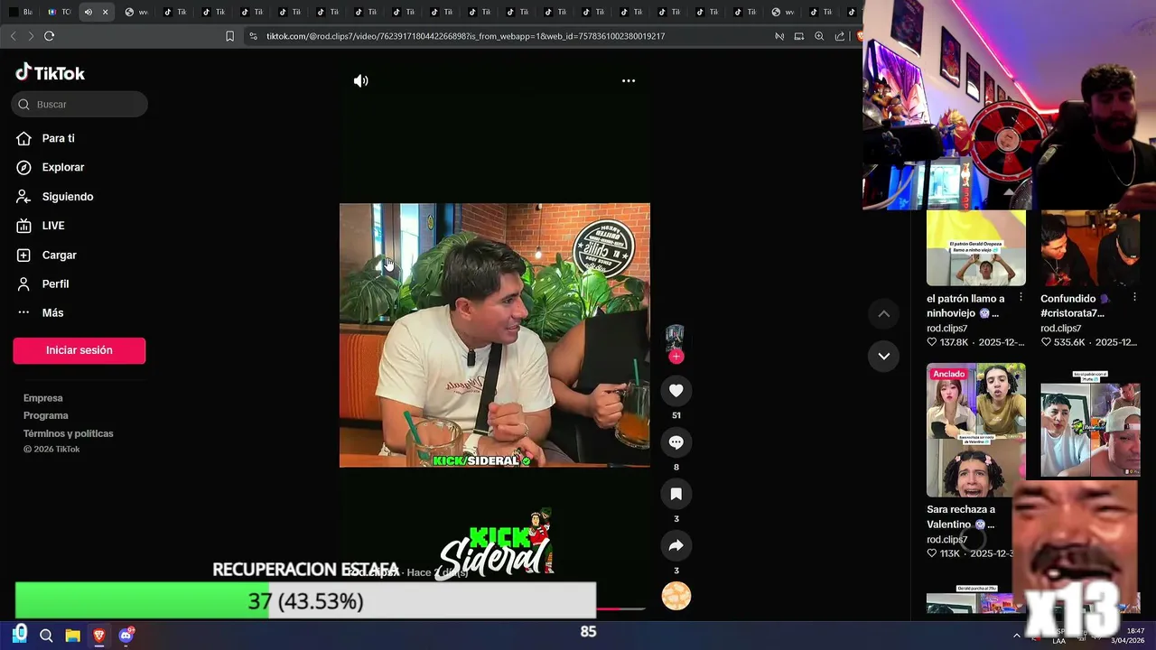Open the browser zoom magnifier icon
1156x650 pixels.
pos(819,36)
